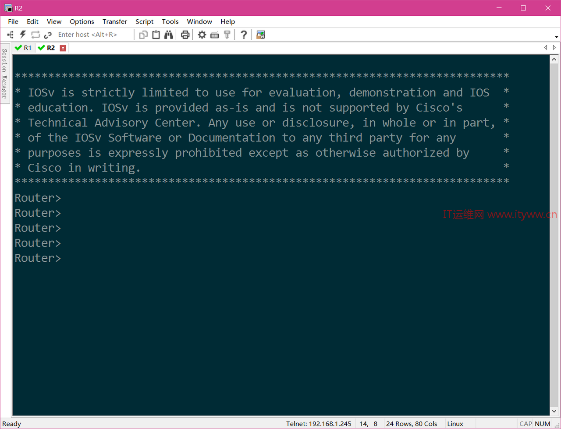Open the Tools menu
561x429 pixels.
pyautogui.click(x=170, y=21)
